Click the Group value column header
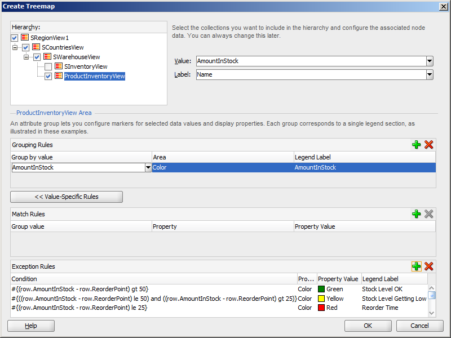The height and width of the screenshot is (338, 451). coord(81,226)
